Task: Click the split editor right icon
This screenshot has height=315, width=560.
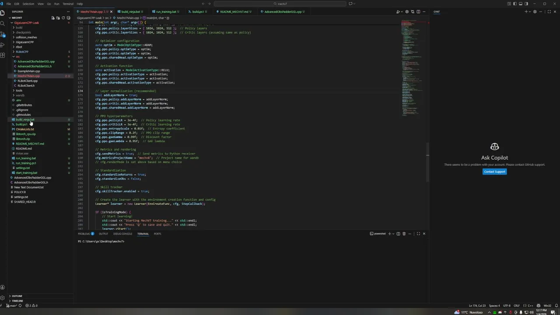Action: coord(418,12)
